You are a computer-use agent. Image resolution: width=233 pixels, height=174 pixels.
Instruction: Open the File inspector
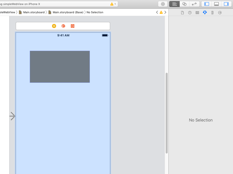(182, 12)
